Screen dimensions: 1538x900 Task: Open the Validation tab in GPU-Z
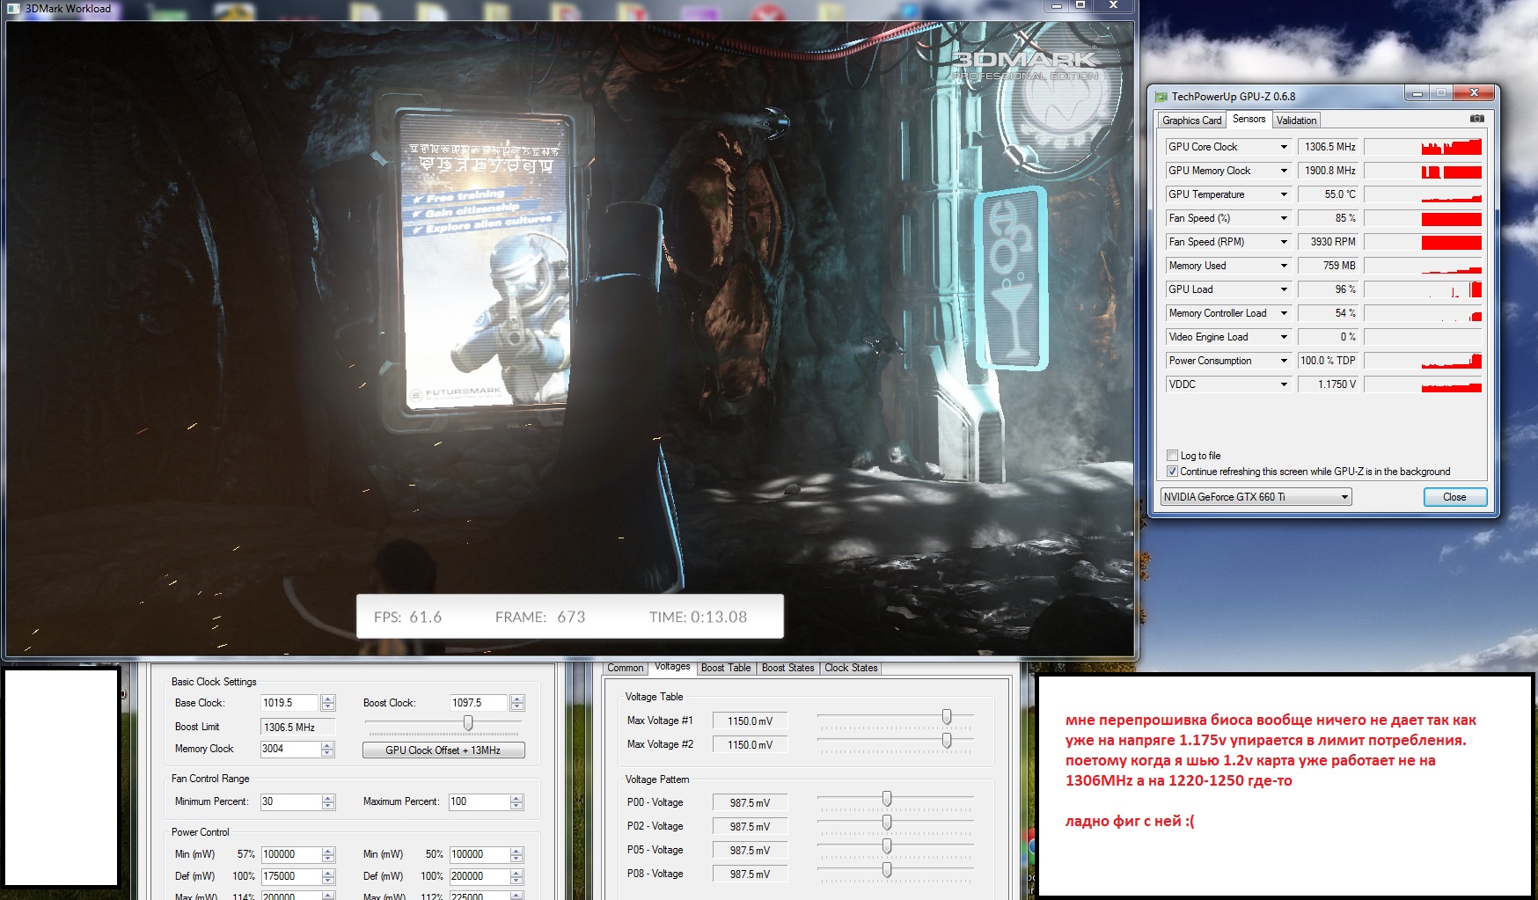[1296, 121]
